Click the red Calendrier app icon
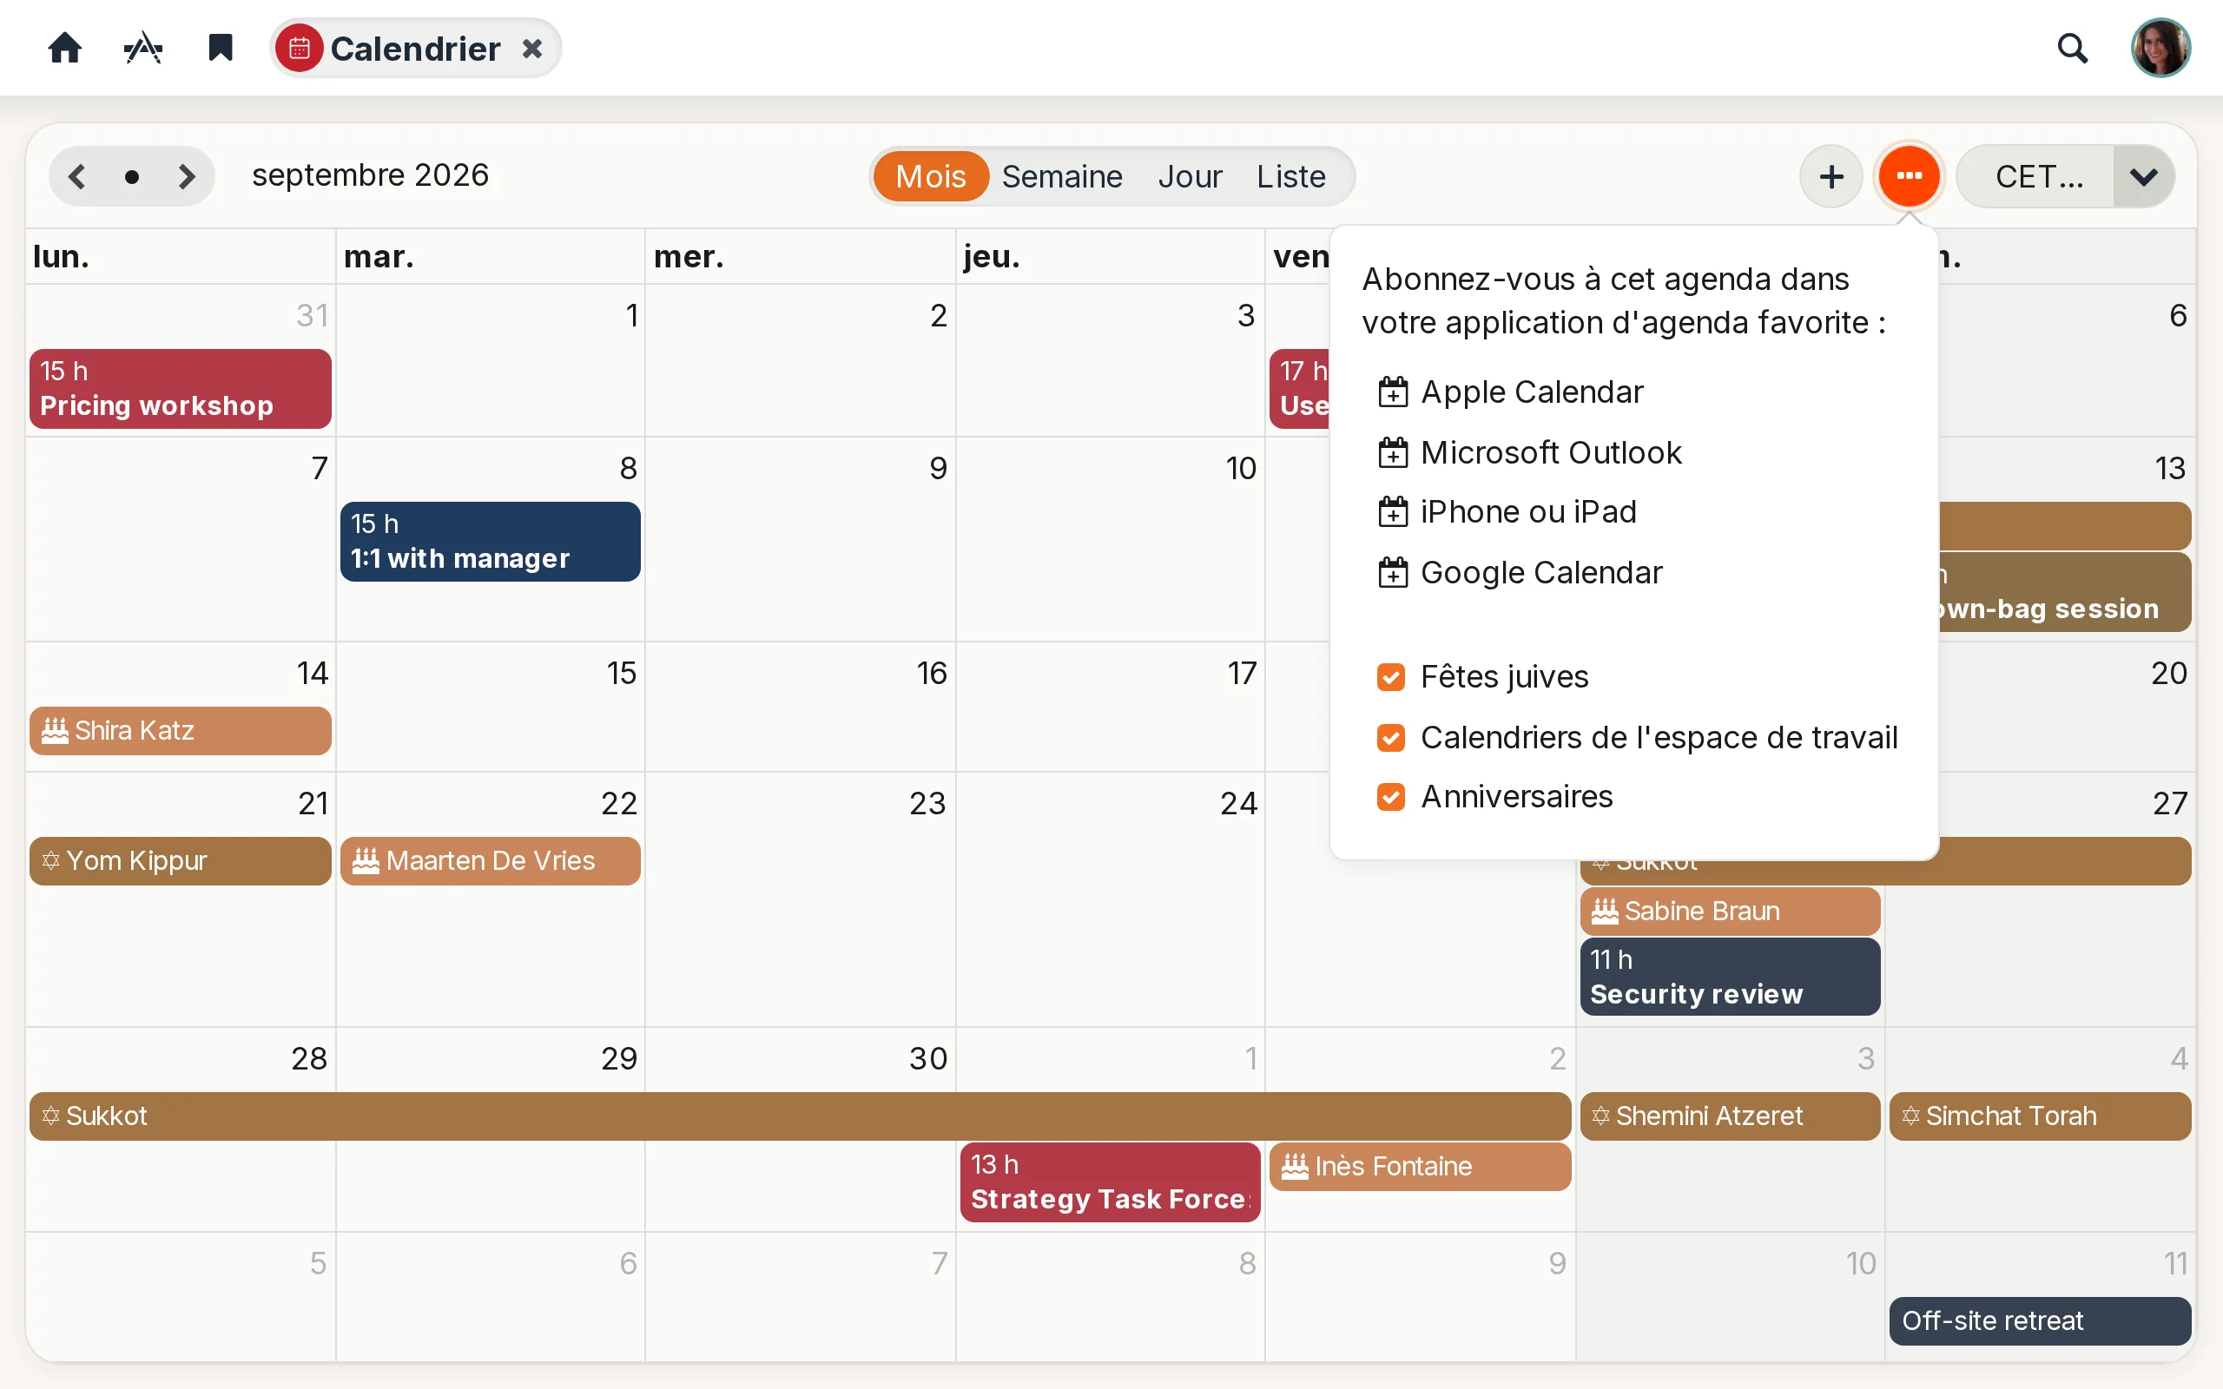This screenshot has height=1389, width=2223. click(300, 49)
